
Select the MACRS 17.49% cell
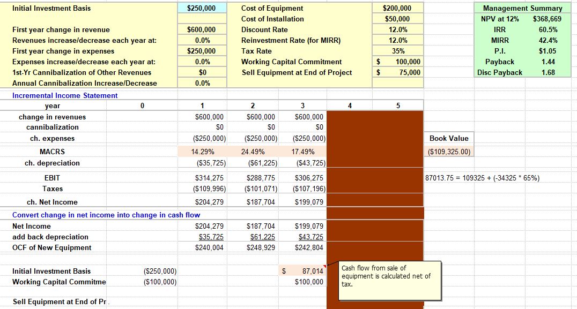(302, 152)
